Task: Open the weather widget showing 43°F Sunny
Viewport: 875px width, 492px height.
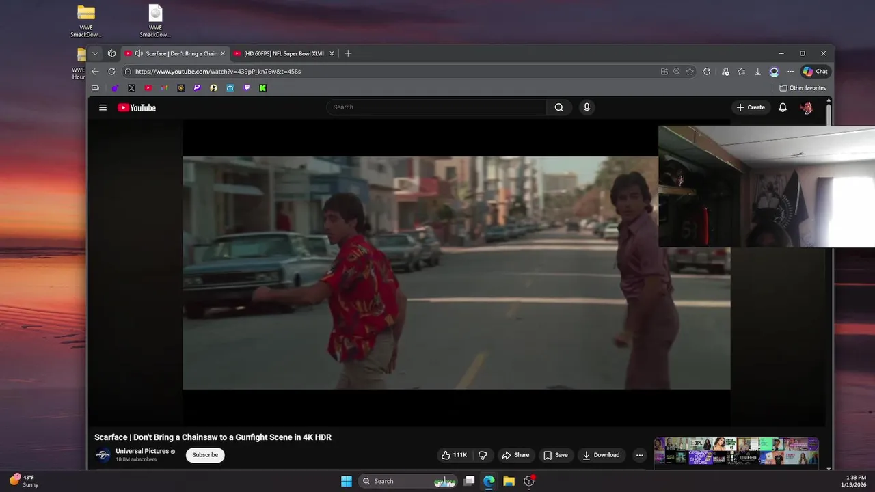Action: pos(24,481)
